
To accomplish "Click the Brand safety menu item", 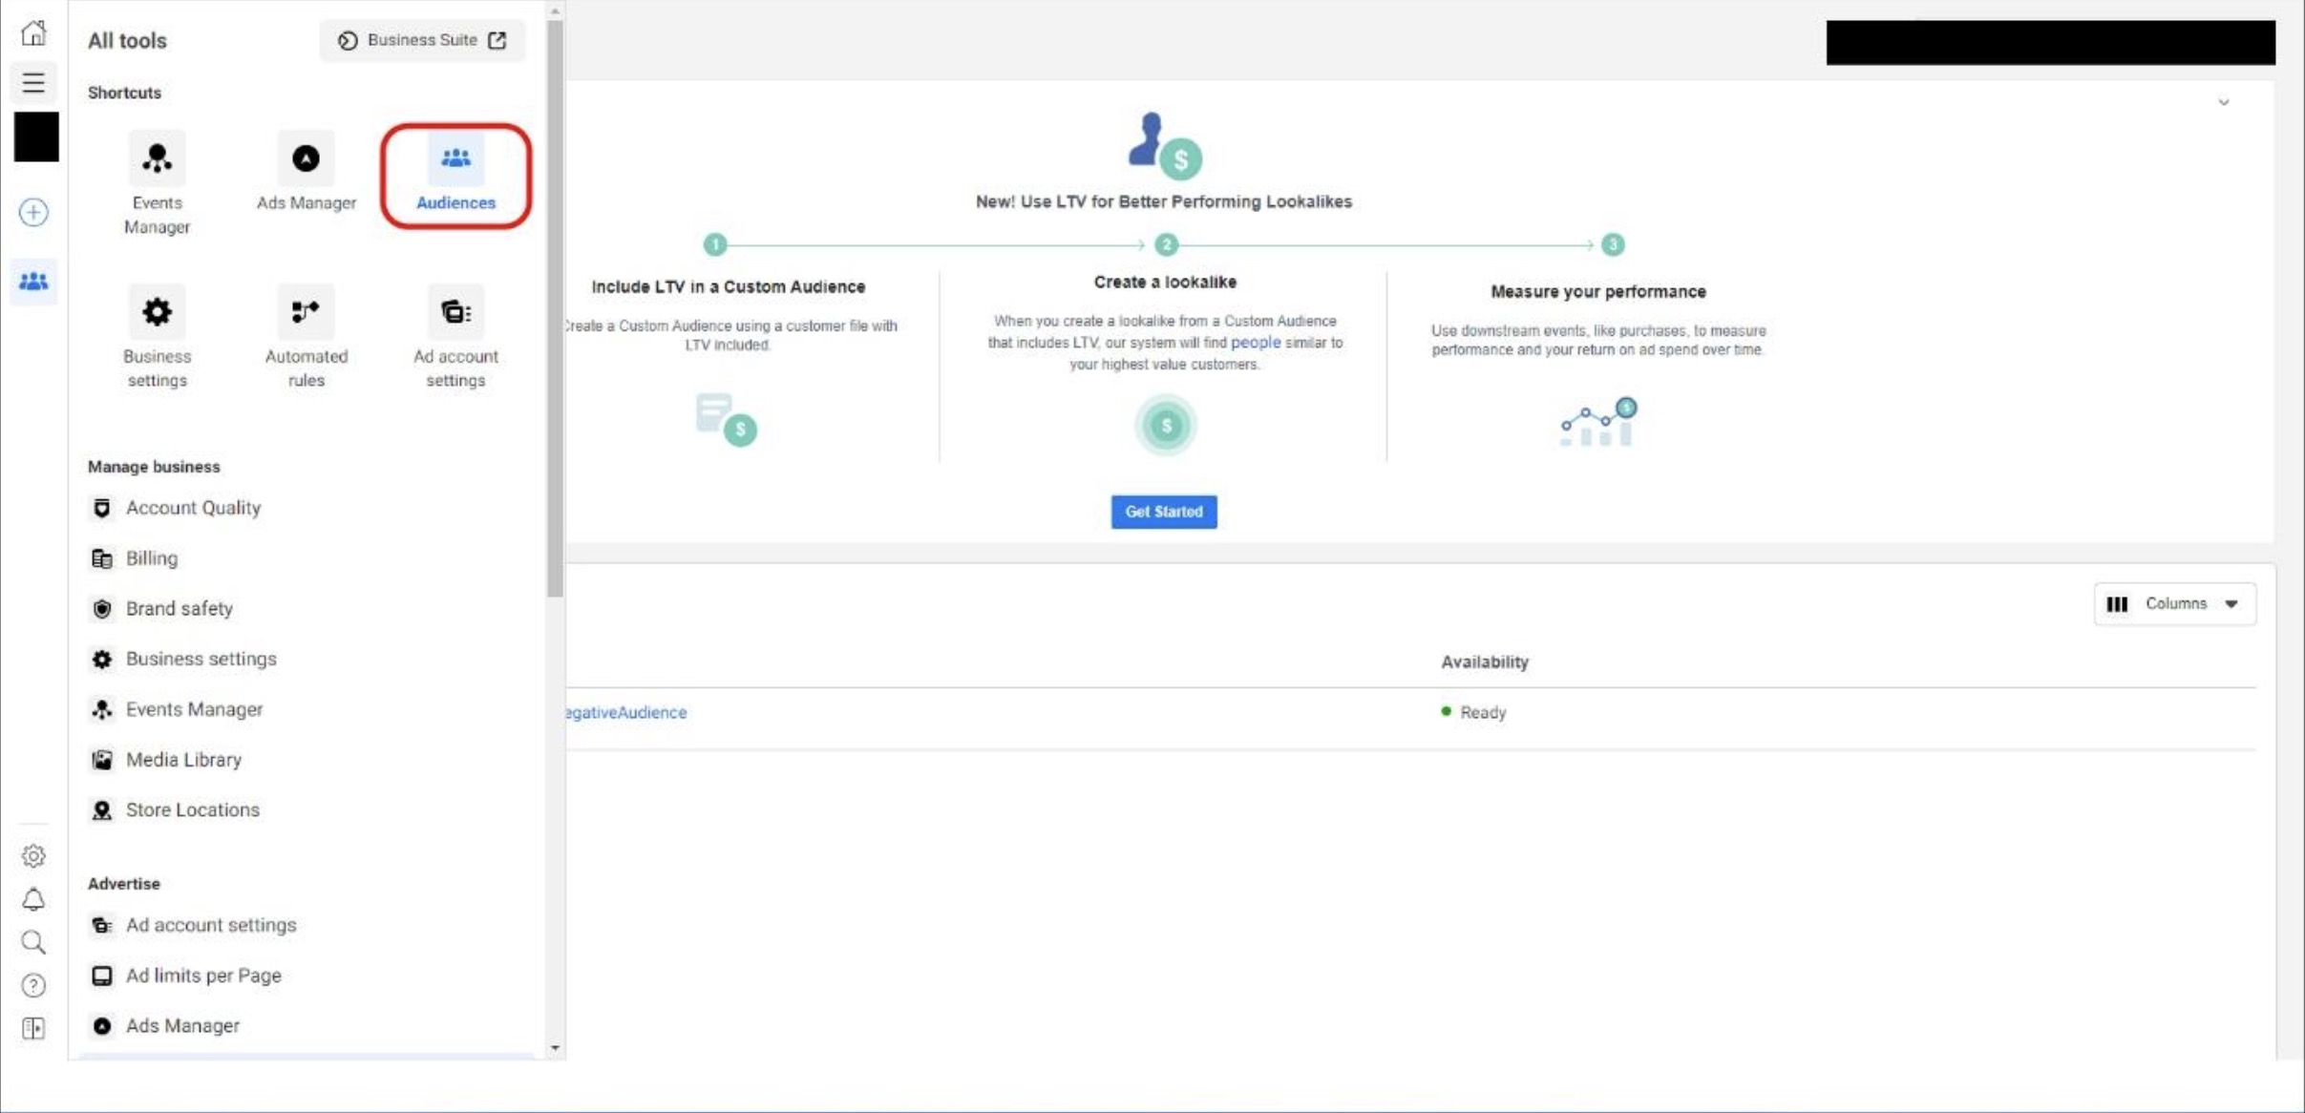I will tap(180, 607).
